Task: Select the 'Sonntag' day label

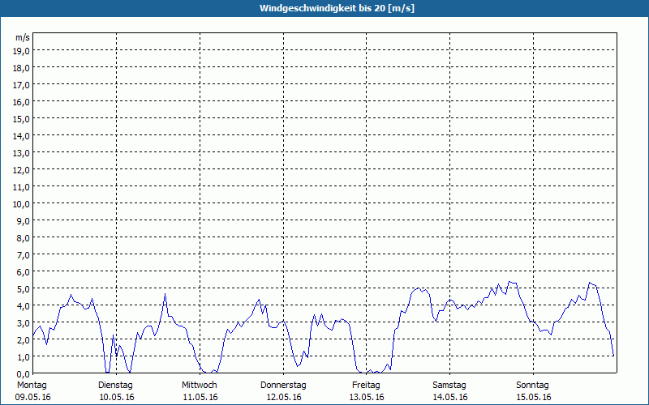Action: (532, 386)
